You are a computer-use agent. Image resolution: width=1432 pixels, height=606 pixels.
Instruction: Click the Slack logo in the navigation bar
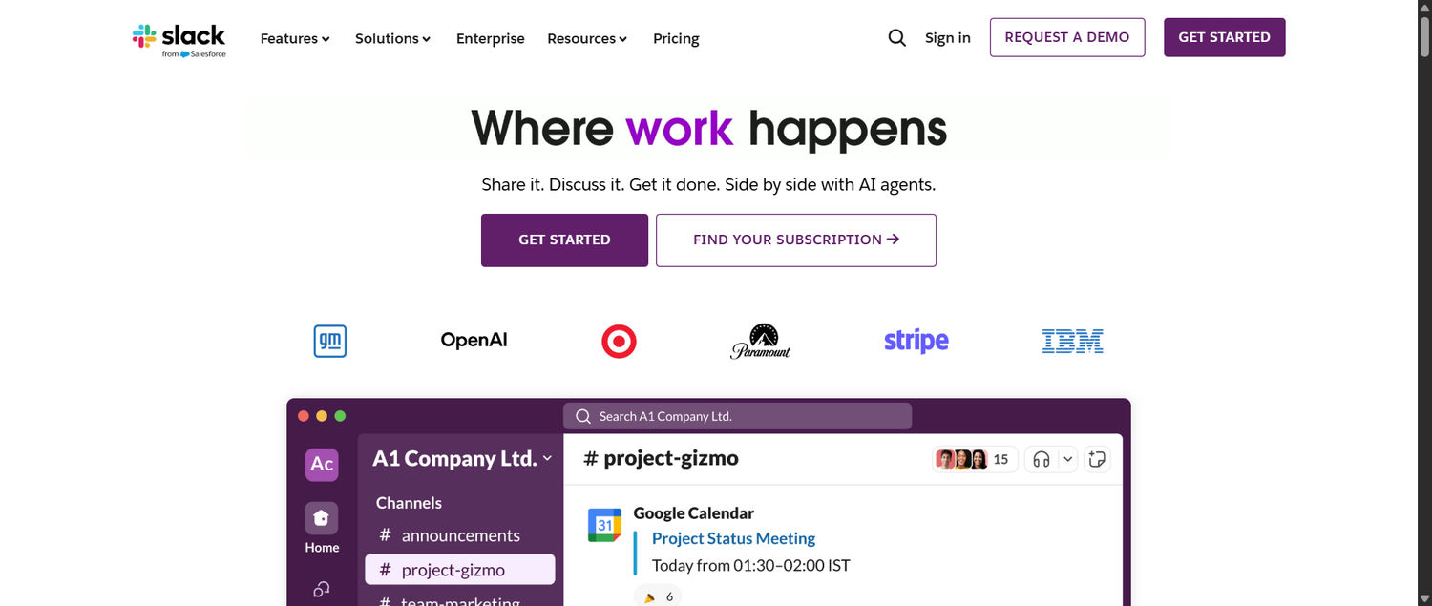pos(179,38)
